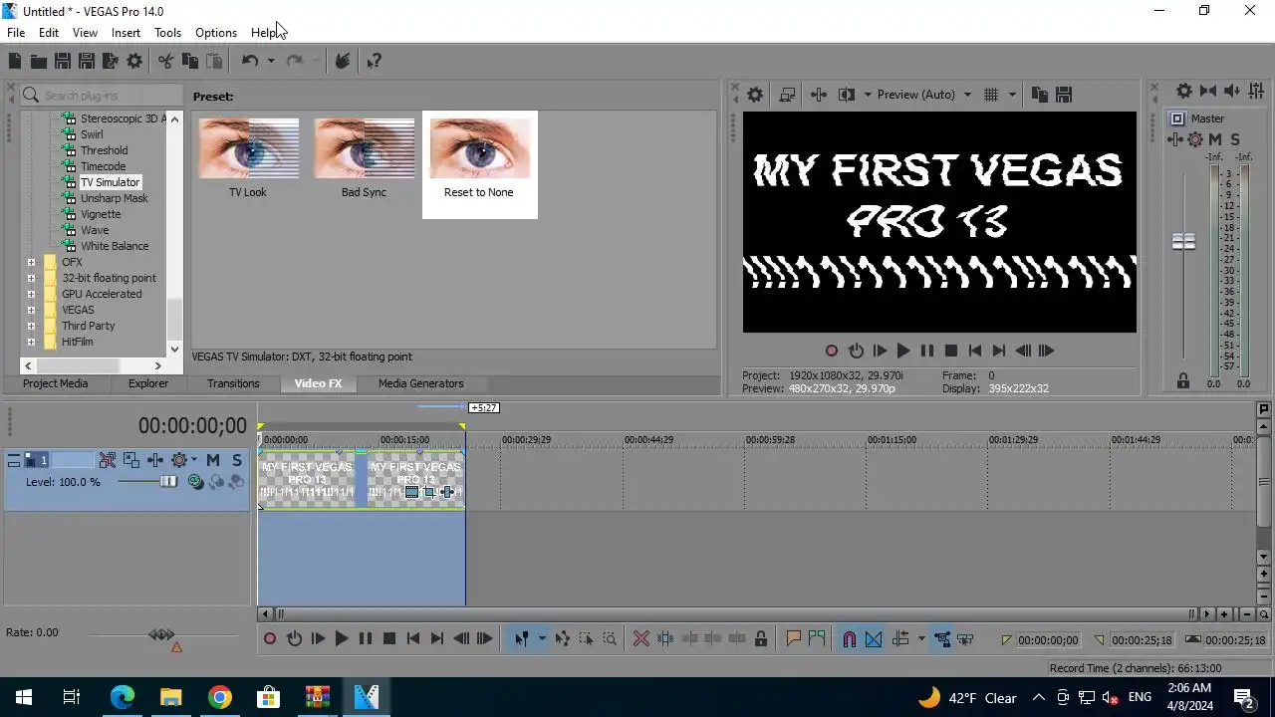Switch to the Transitions tab

(233, 384)
